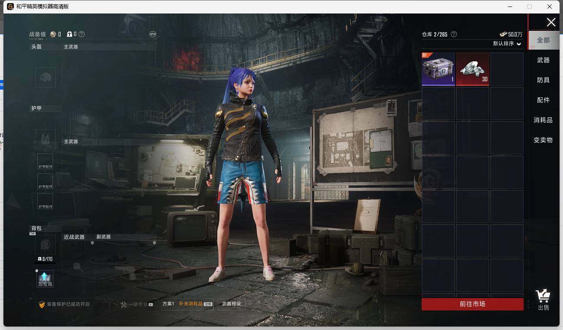The width and height of the screenshot is (563, 330).
Task: Switch to the 消耗品 category tab
Action: (543, 120)
